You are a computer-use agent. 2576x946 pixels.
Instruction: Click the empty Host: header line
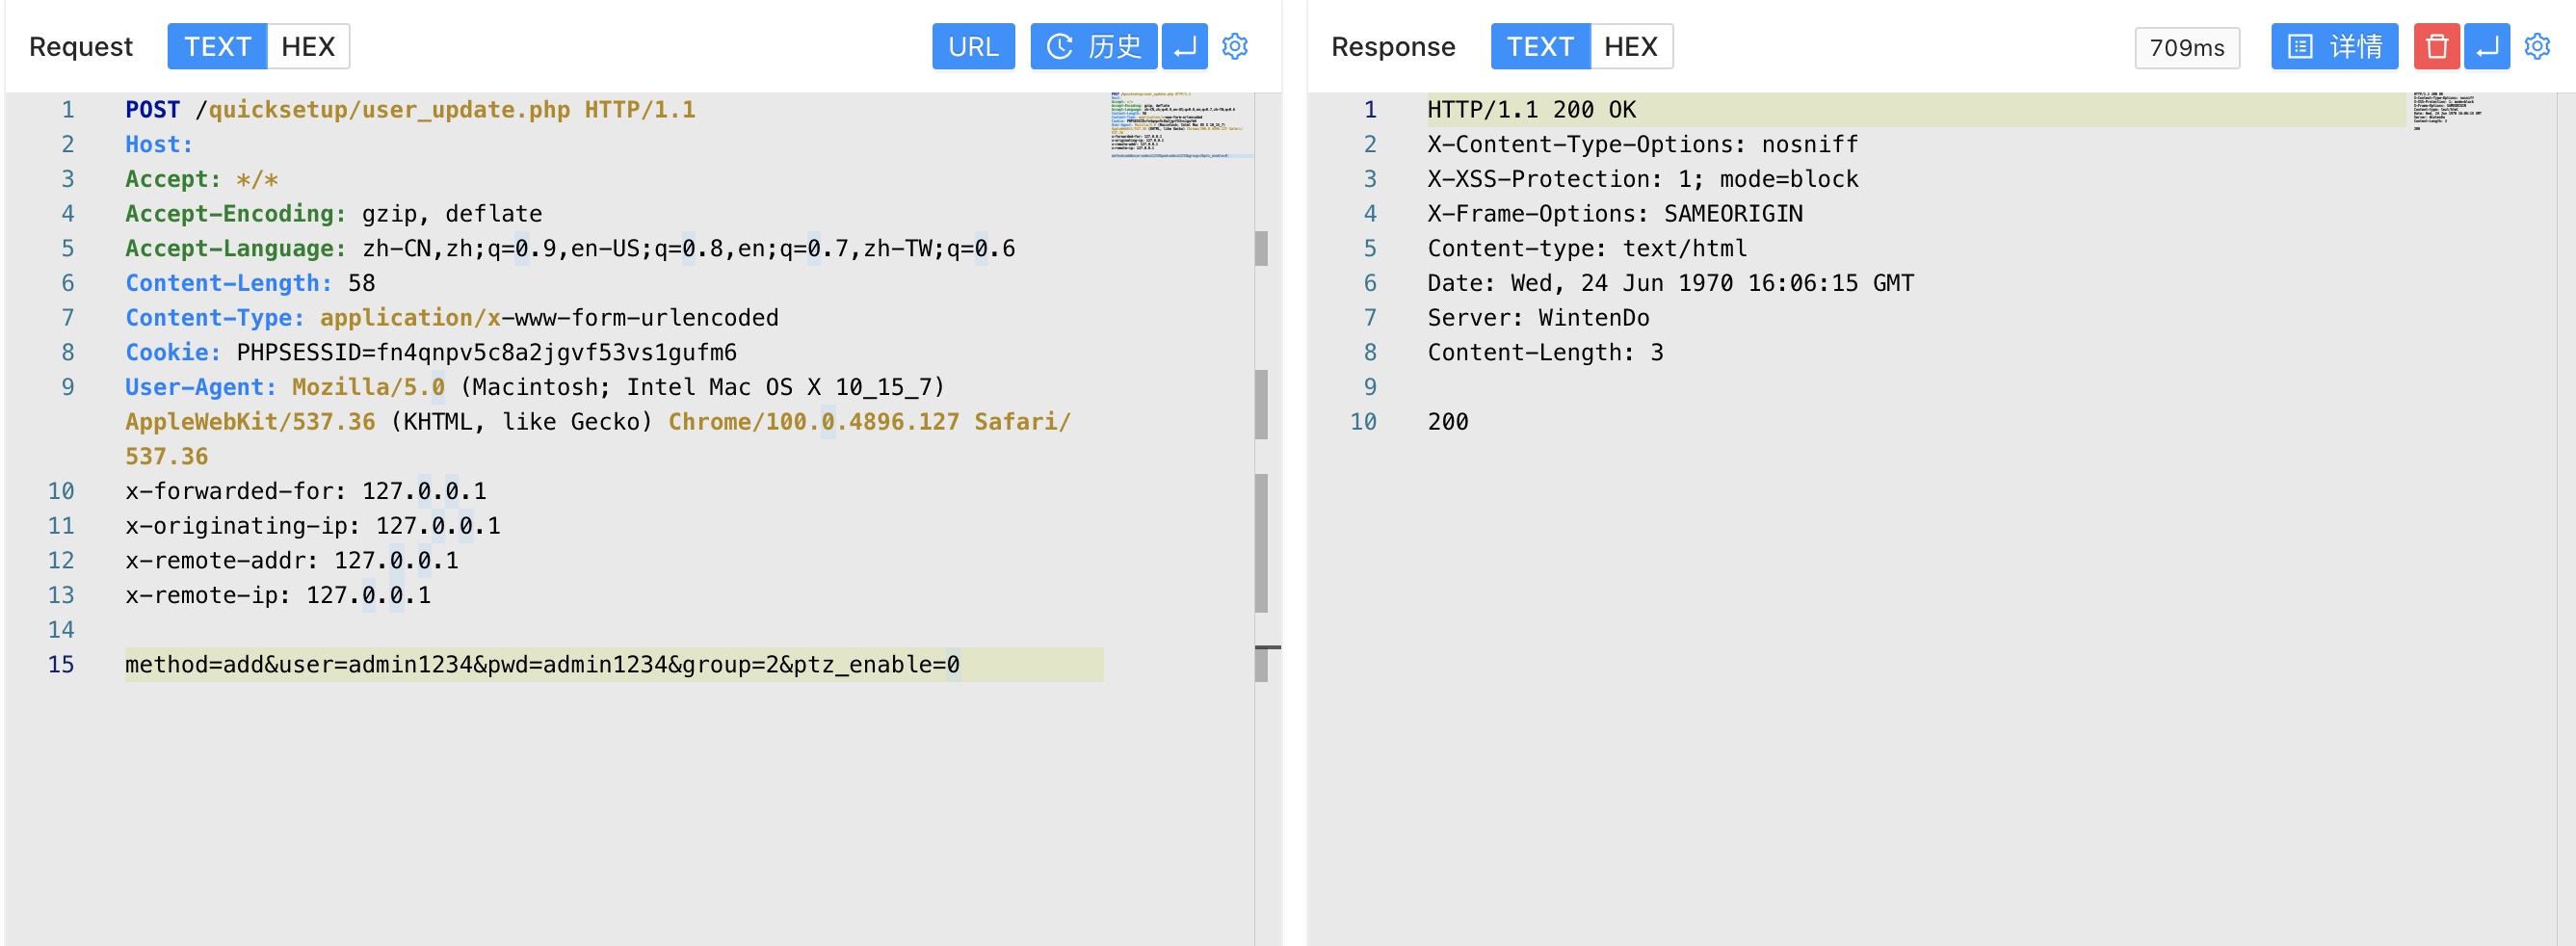point(159,145)
